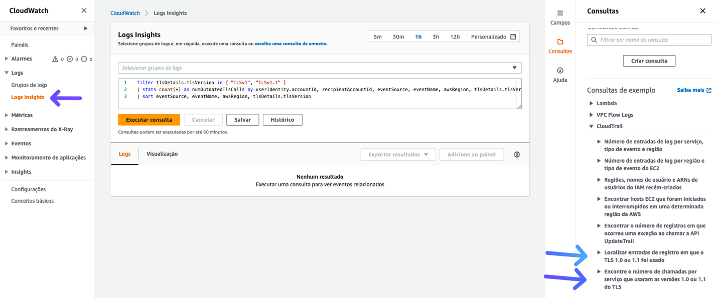Go to CloudWatch breadcrumb link
Image resolution: width=717 pixels, height=298 pixels.
tap(125, 13)
